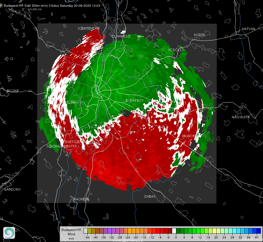This screenshot has width=263, height=242.
Task: Click the GÖDÖLLŐ town label
Action: (176, 50)
